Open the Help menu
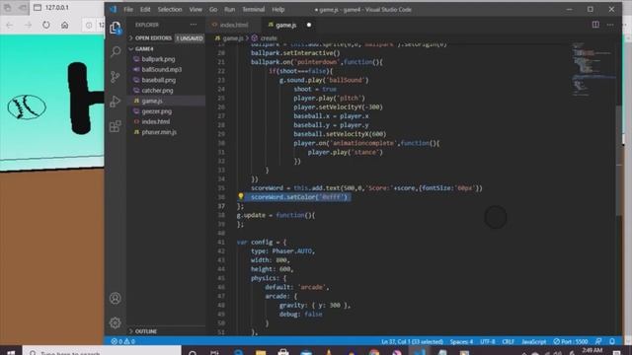The height and width of the screenshot is (355, 632). 278,9
